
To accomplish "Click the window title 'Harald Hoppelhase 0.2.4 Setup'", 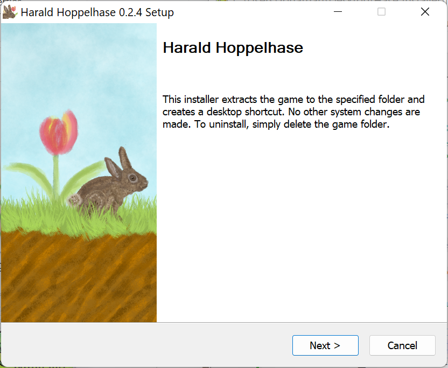I will click(x=97, y=12).
